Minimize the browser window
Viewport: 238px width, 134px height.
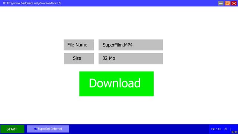point(221,3)
